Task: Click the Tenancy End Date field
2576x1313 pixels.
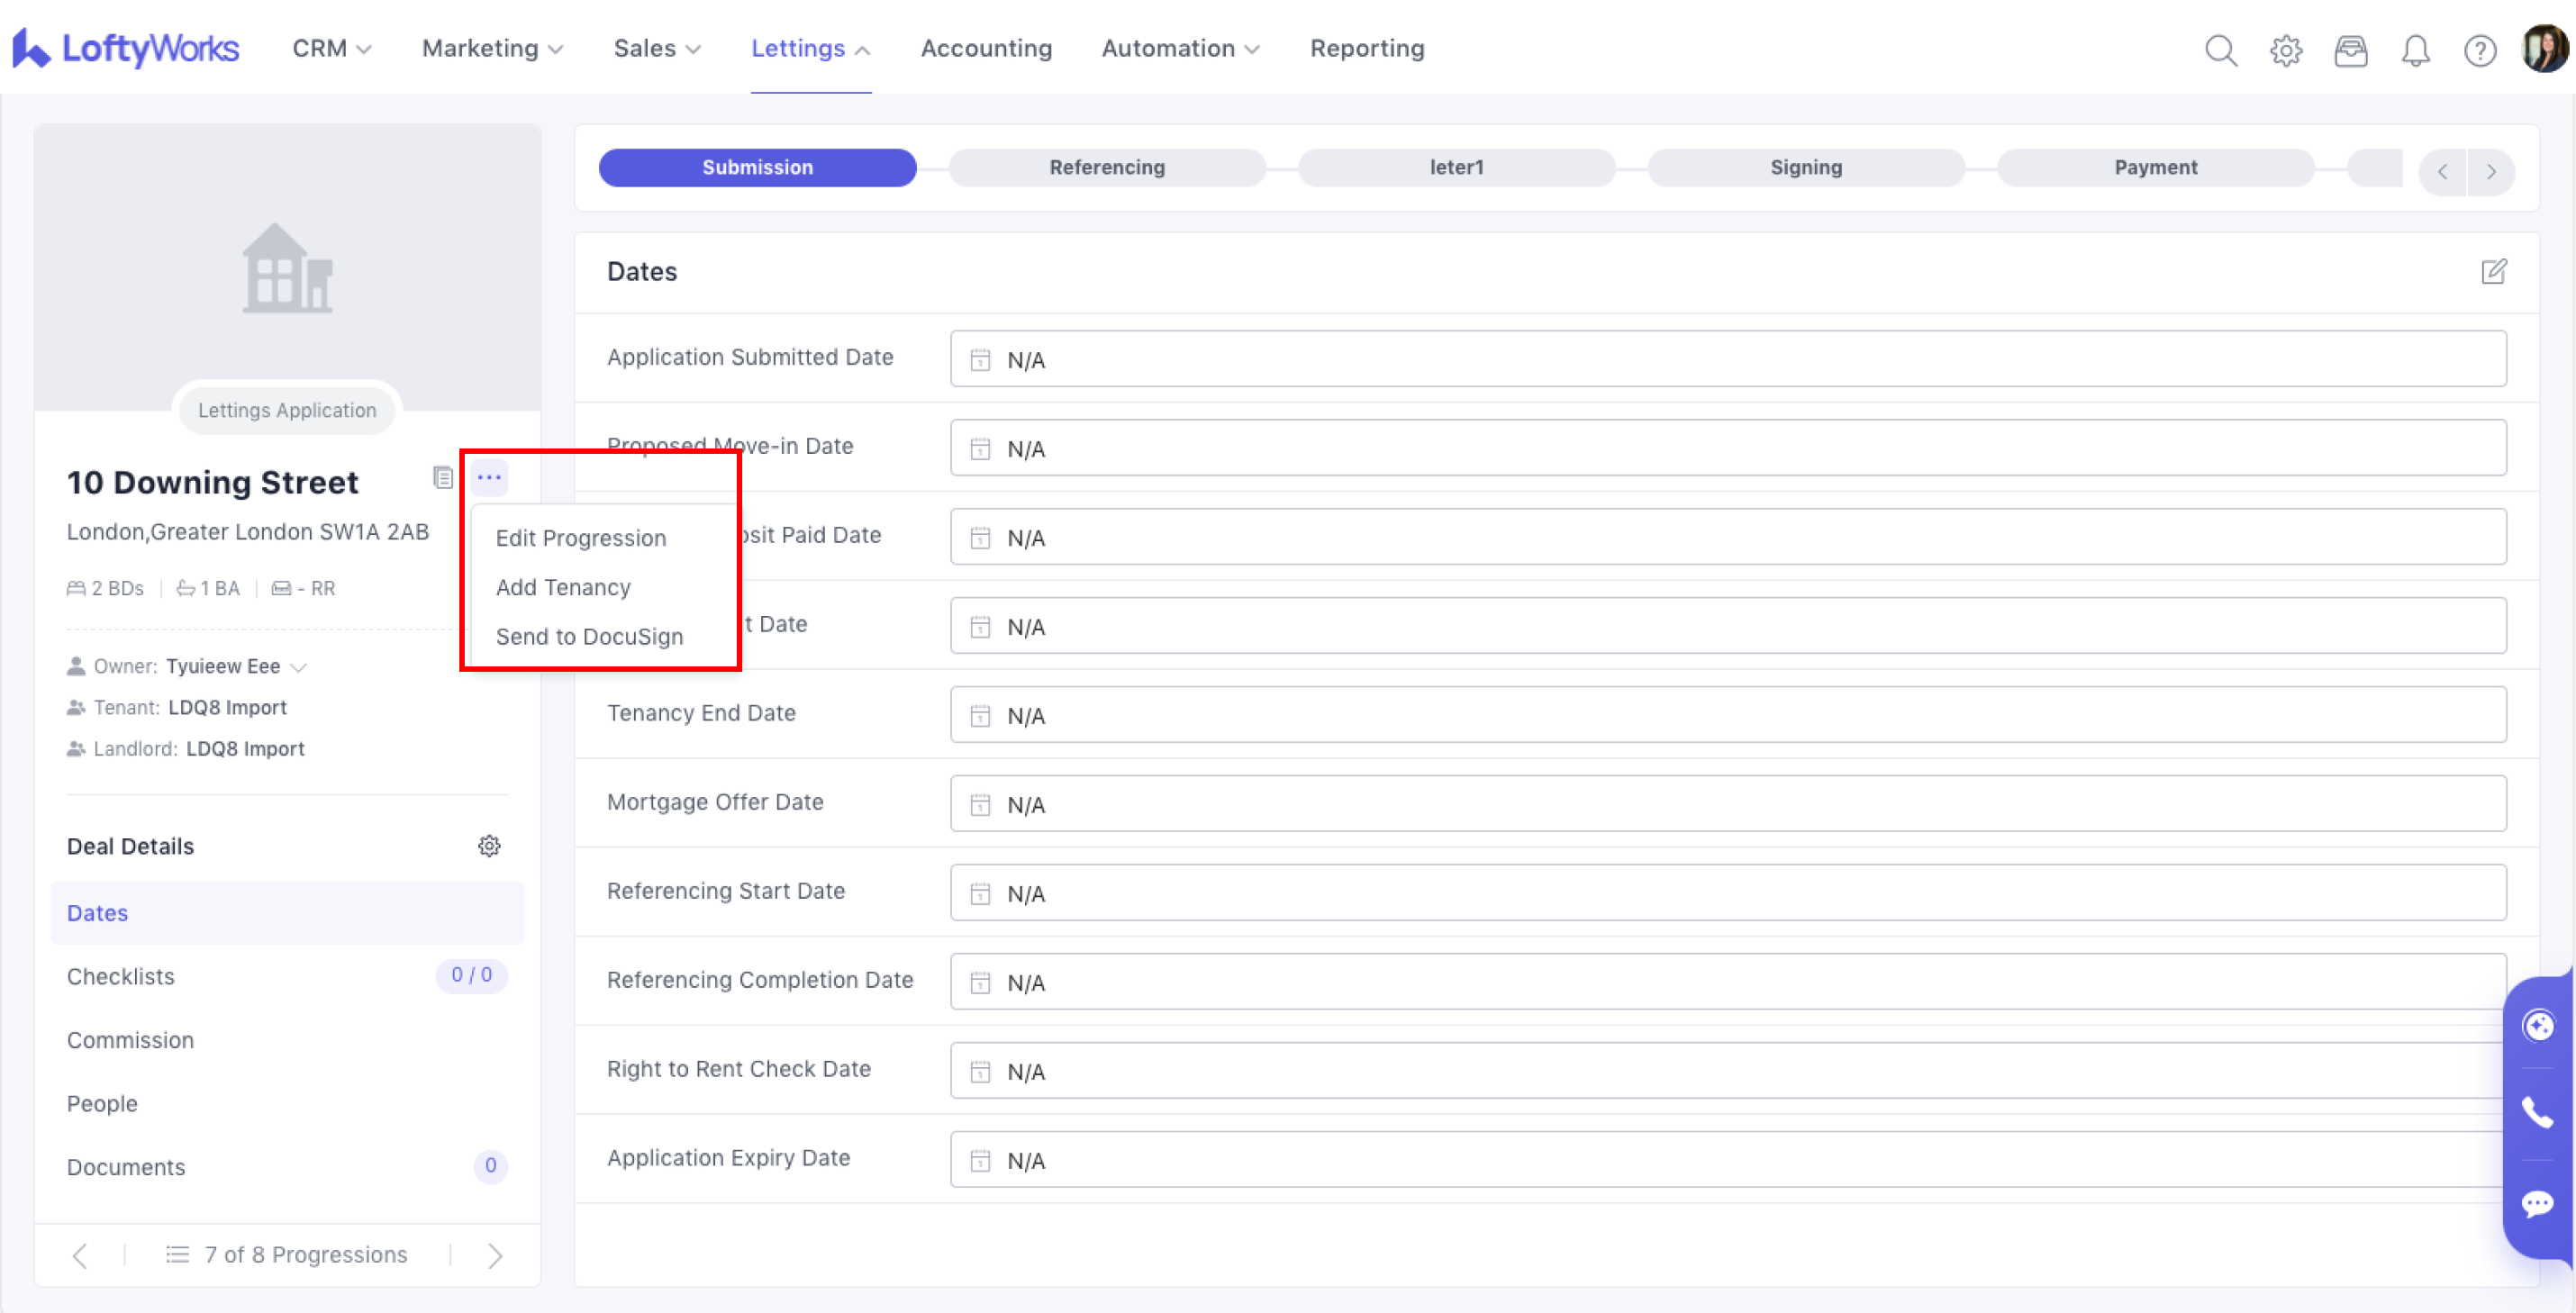Action: 1727,715
